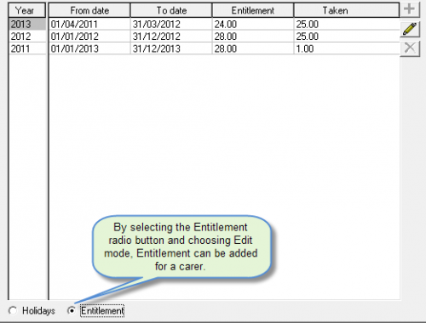Click the 24.00 entitlement cell
426x323 pixels.
click(253, 24)
